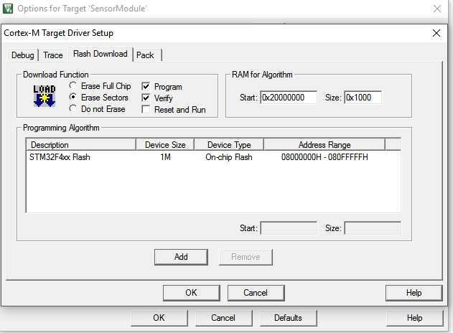The image size is (453, 333).
Task: Click the Address Range column header
Action: coord(324,145)
